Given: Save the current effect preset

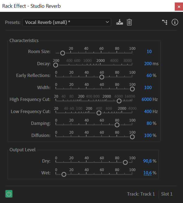Looking at the screenshot, I should tap(119, 22).
